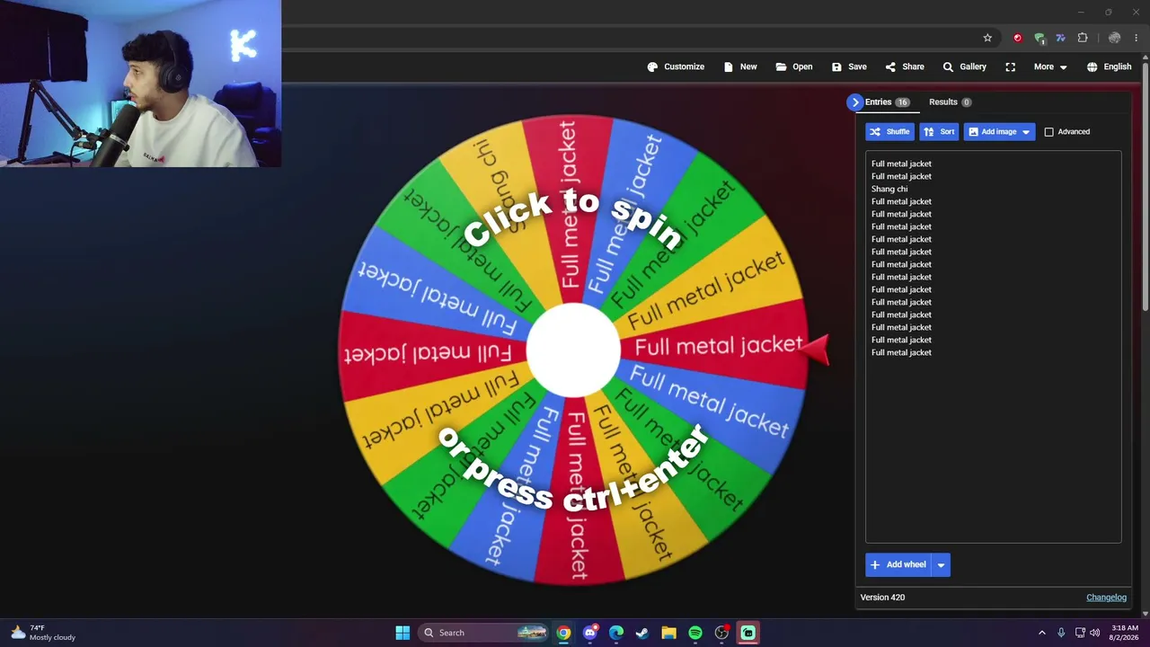The width and height of the screenshot is (1150, 647).
Task: Open the English language selector
Action: 1109,66
